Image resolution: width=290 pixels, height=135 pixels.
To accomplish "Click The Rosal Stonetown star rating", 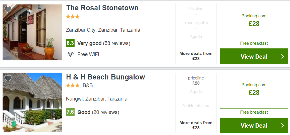I will (x=73, y=17).
